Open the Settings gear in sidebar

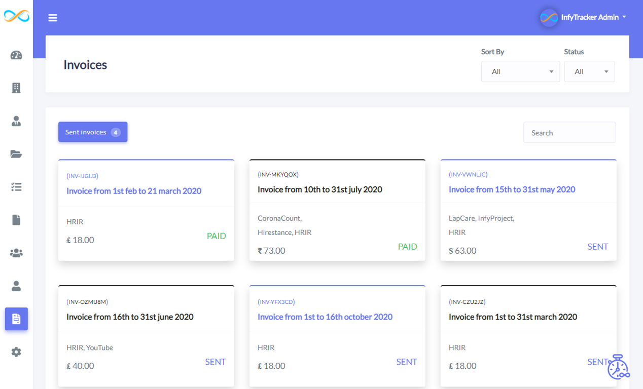point(16,352)
